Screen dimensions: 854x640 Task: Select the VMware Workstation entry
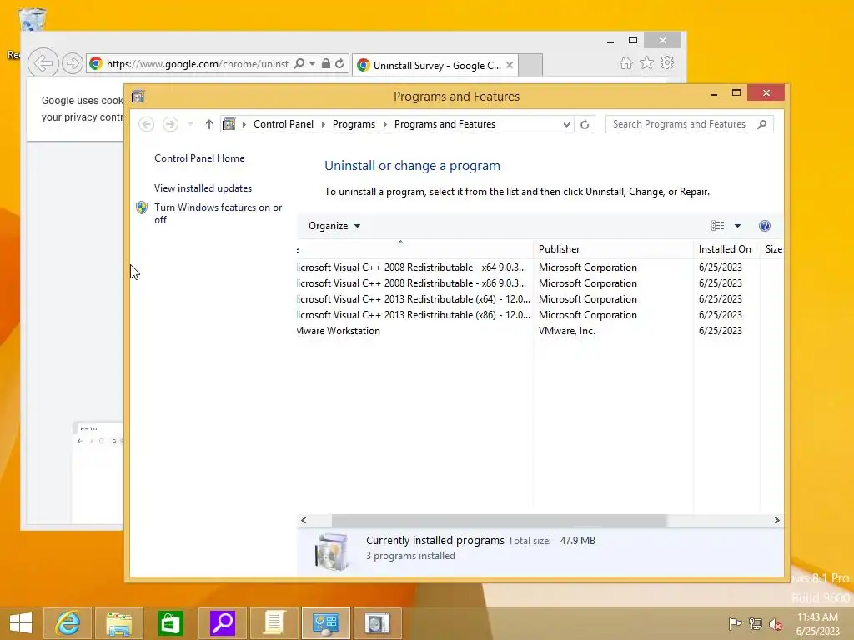click(540, 330)
